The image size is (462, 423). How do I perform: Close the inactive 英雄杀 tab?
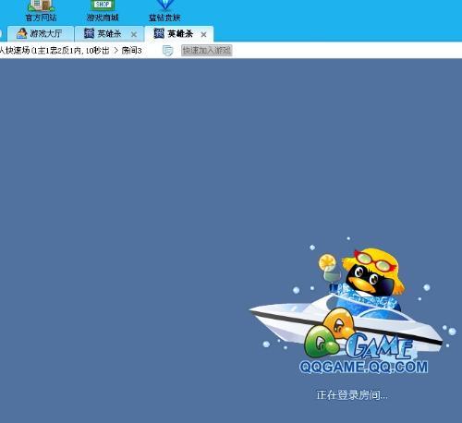point(134,34)
